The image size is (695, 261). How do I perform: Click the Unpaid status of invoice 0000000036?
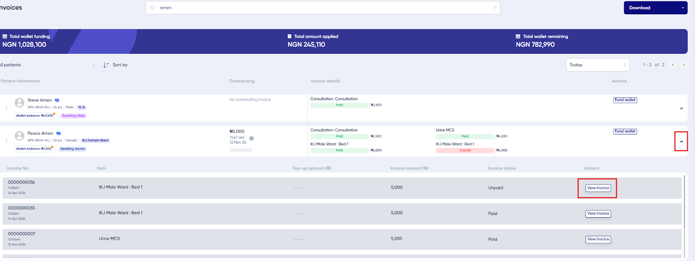click(496, 188)
